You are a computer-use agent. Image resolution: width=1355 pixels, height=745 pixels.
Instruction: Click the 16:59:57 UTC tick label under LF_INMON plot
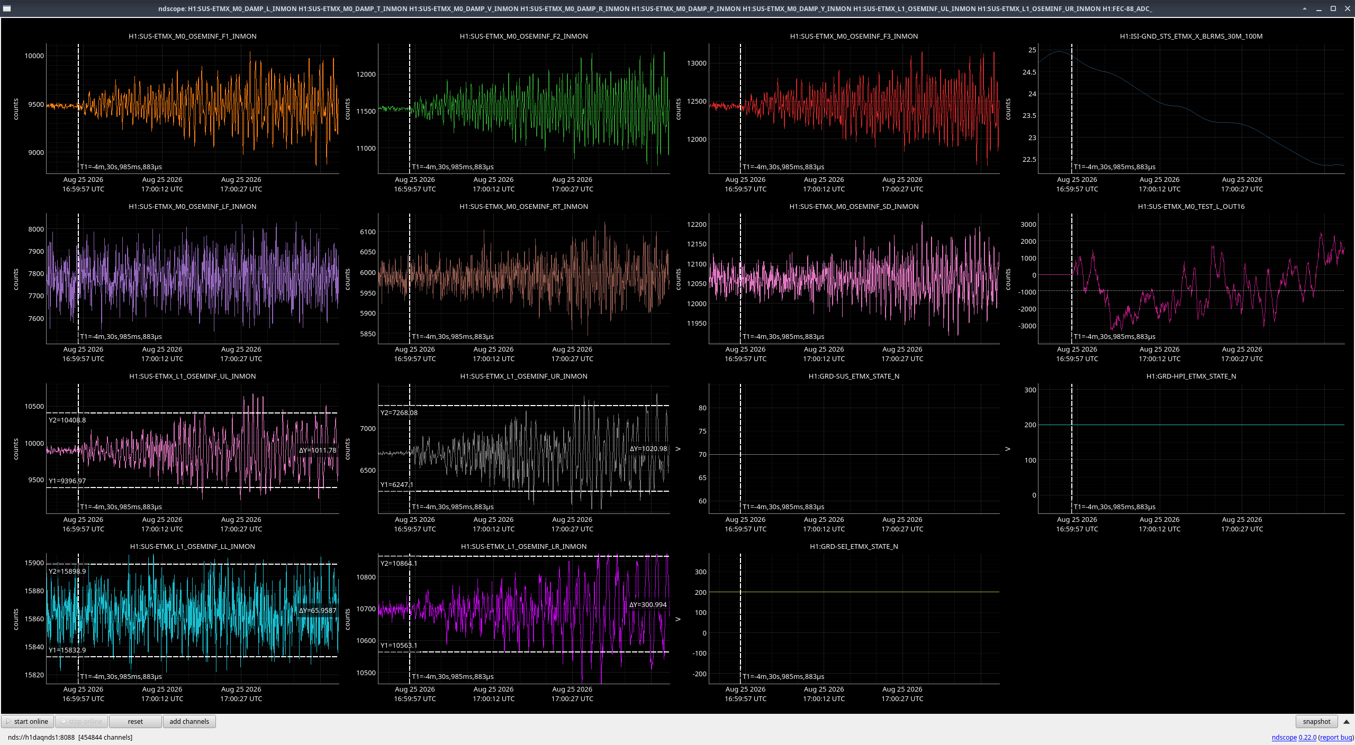(84, 359)
